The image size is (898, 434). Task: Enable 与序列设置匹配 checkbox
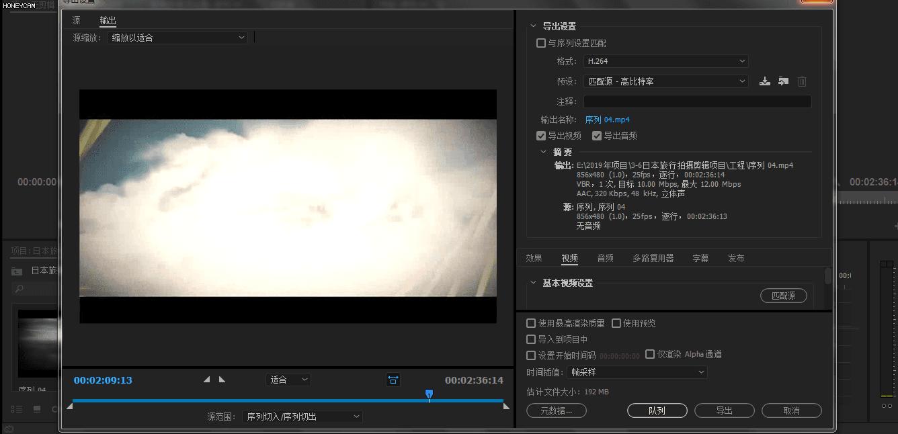click(541, 42)
